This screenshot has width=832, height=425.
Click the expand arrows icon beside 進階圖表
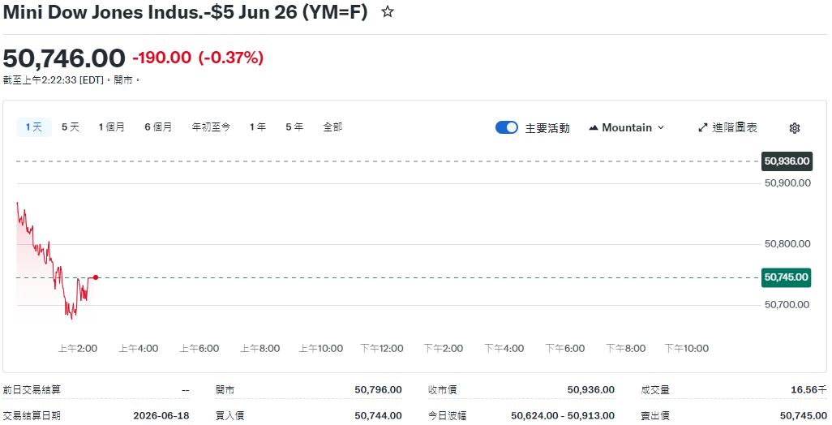(703, 127)
